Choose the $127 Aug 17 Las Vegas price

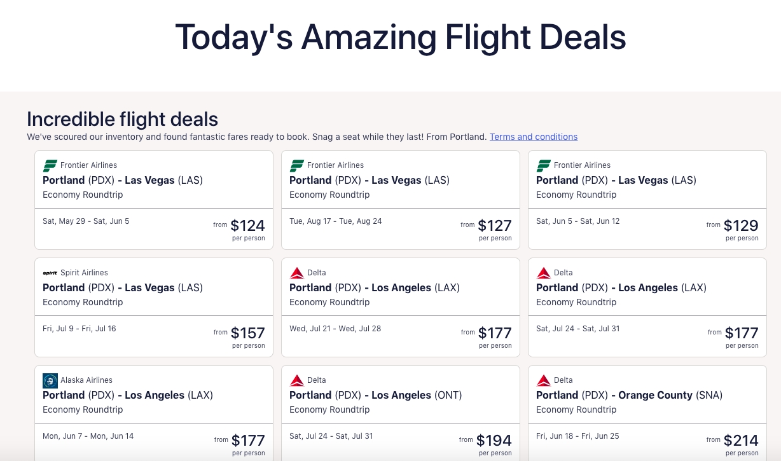[x=495, y=225]
